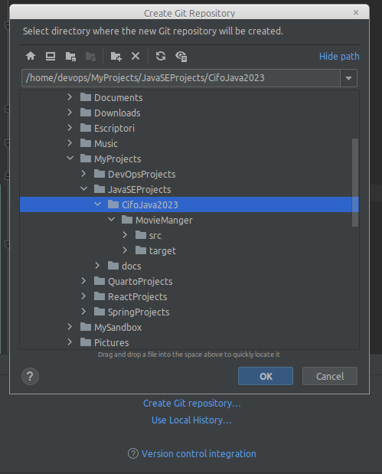This screenshot has height=474, width=382.
Task: Expand the DevOpsProjects folder
Action: (83, 174)
